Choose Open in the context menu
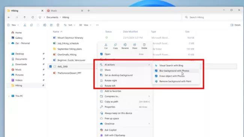Viewport: 244px width, 137px height. click(x=125, y=54)
